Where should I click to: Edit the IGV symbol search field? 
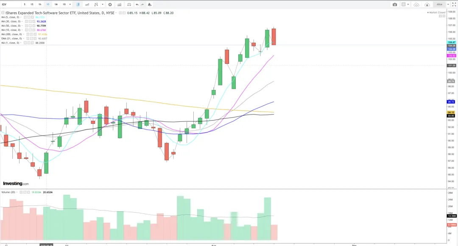click(x=11, y=4)
